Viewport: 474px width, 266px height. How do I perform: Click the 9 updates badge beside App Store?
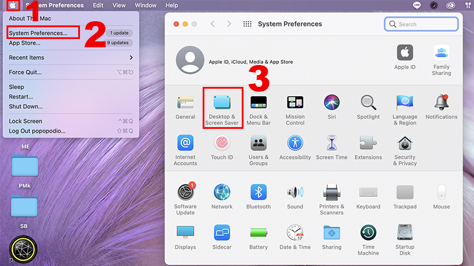click(x=118, y=43)
